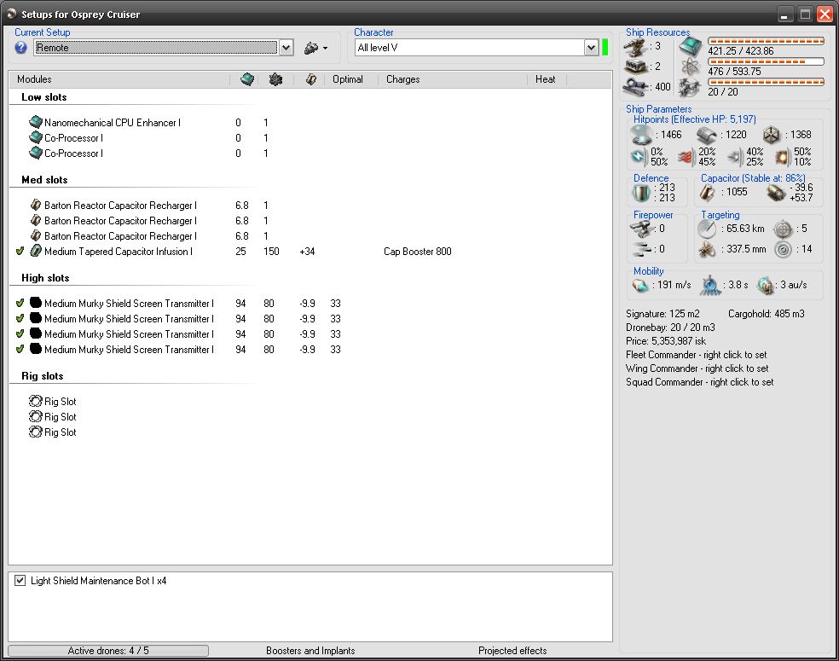Click the targeting range 65.63 km icon
The width and height of the screenshot is (839, 661).
(x=707, y=229)
